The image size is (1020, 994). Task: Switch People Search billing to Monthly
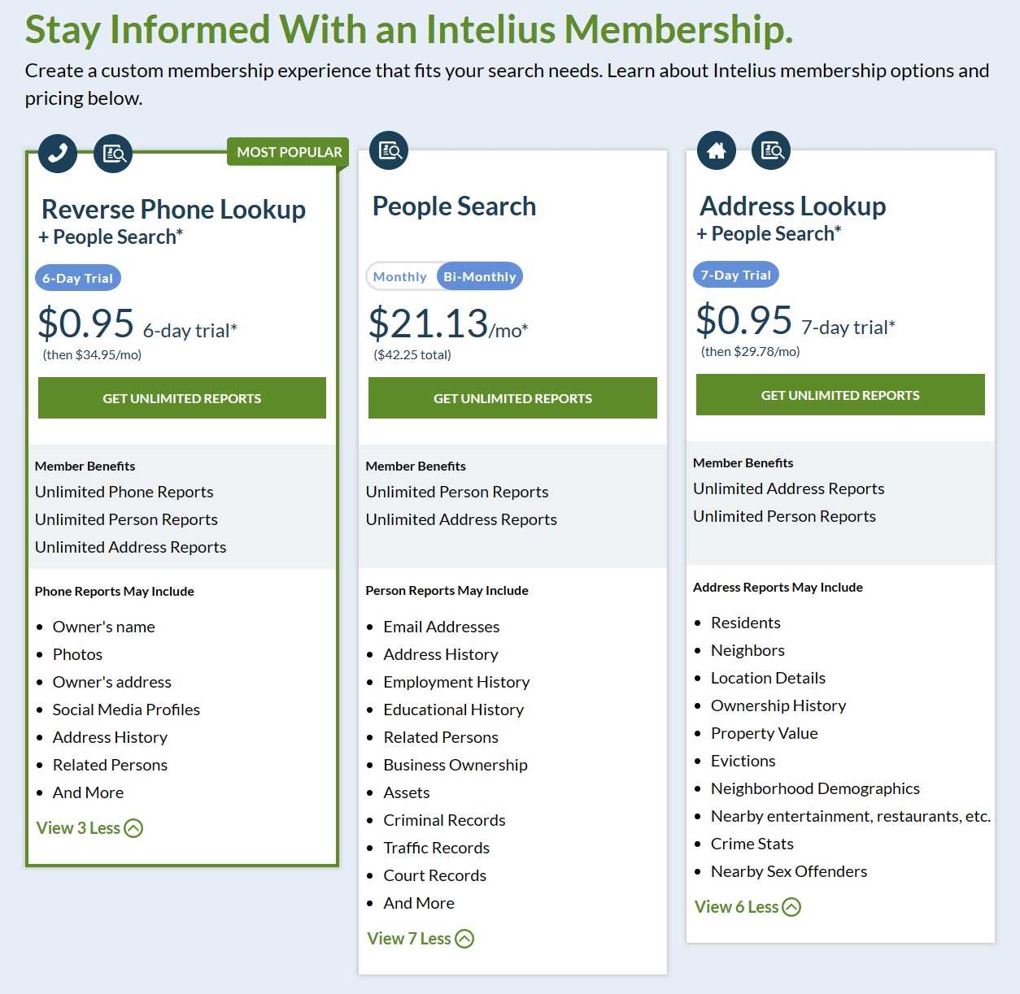pos(400,276)
